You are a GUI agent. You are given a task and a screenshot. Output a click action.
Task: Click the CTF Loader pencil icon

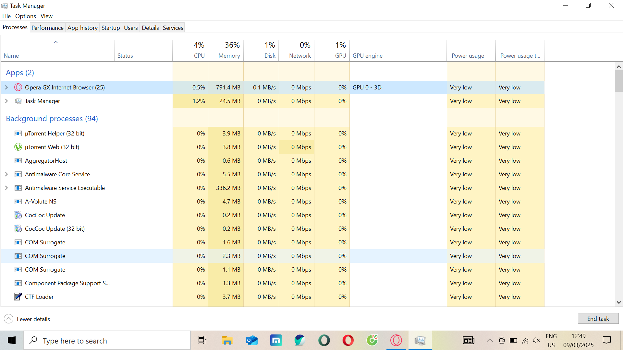tap(18, 297)
